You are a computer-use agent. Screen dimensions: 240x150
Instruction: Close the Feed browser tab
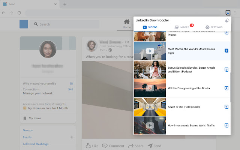[55, 4]
